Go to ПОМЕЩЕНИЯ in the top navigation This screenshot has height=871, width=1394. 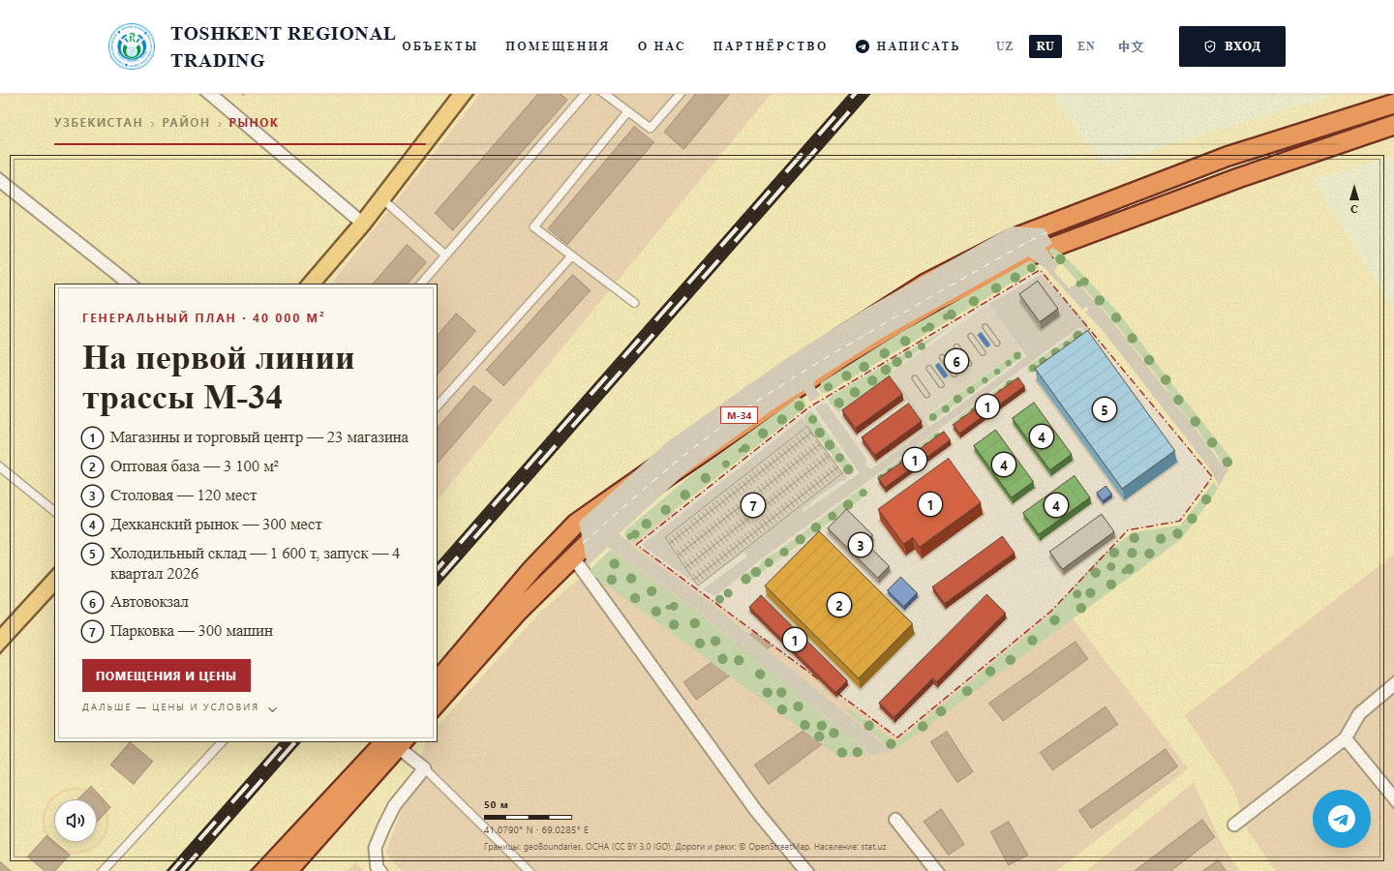tap(558, 46)
